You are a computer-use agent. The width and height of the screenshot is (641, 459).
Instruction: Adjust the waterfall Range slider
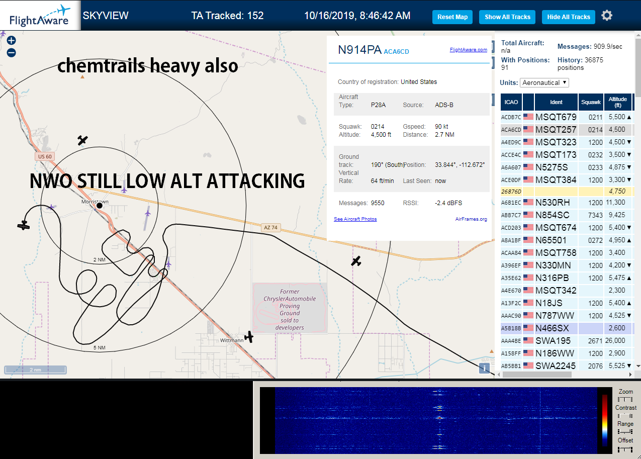(626, 432)
